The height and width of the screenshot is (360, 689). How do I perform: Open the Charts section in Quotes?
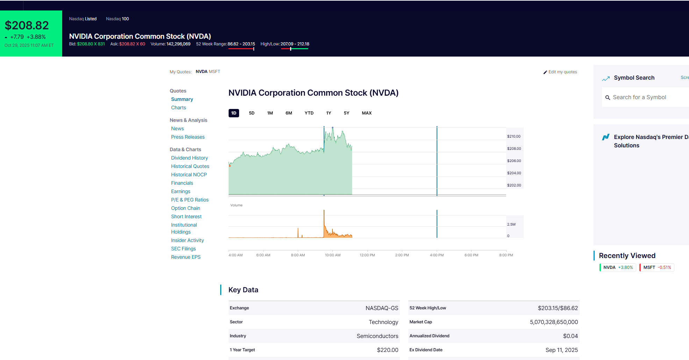point(178,108)
